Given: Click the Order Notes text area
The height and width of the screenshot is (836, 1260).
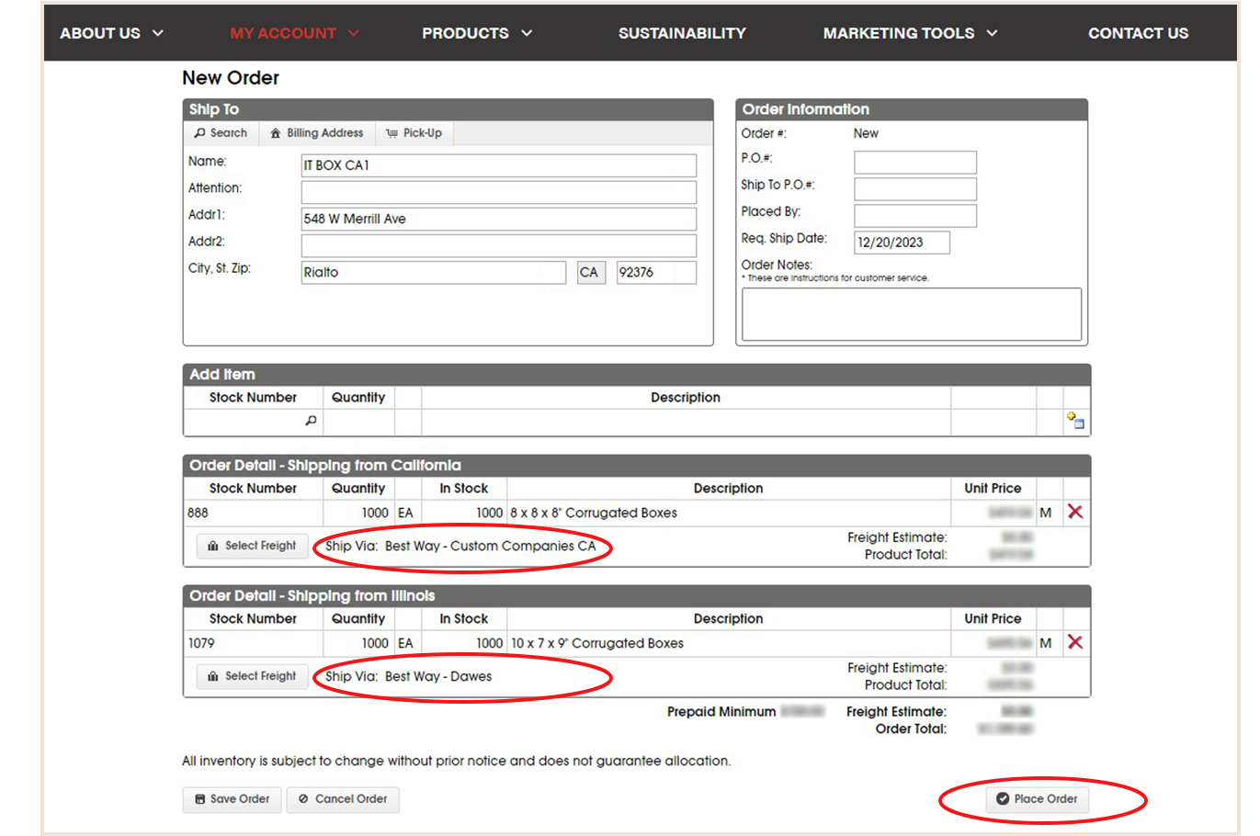Looking at the screenshot, I should 912,314.
